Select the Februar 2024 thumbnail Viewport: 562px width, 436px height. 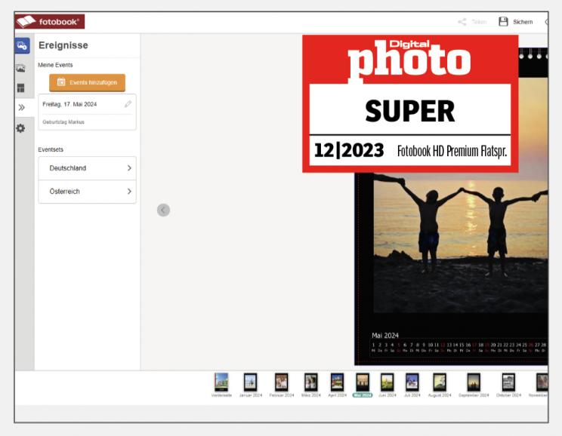(281, 382)
